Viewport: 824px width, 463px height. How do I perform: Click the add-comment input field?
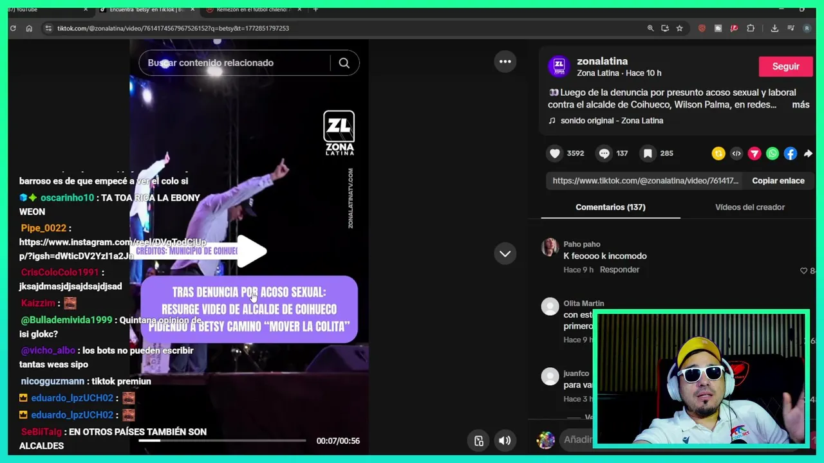click(577, 440)
